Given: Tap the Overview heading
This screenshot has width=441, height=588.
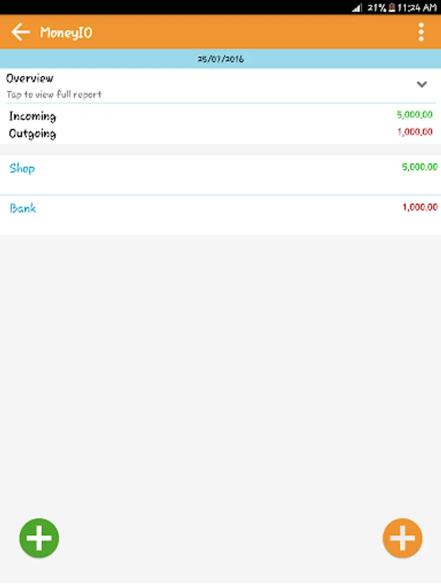Looking at the screenshot, I should (30, 78).
